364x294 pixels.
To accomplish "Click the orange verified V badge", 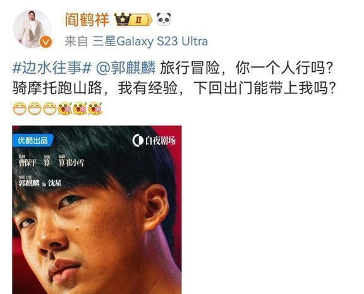I will tap(45, 42).
